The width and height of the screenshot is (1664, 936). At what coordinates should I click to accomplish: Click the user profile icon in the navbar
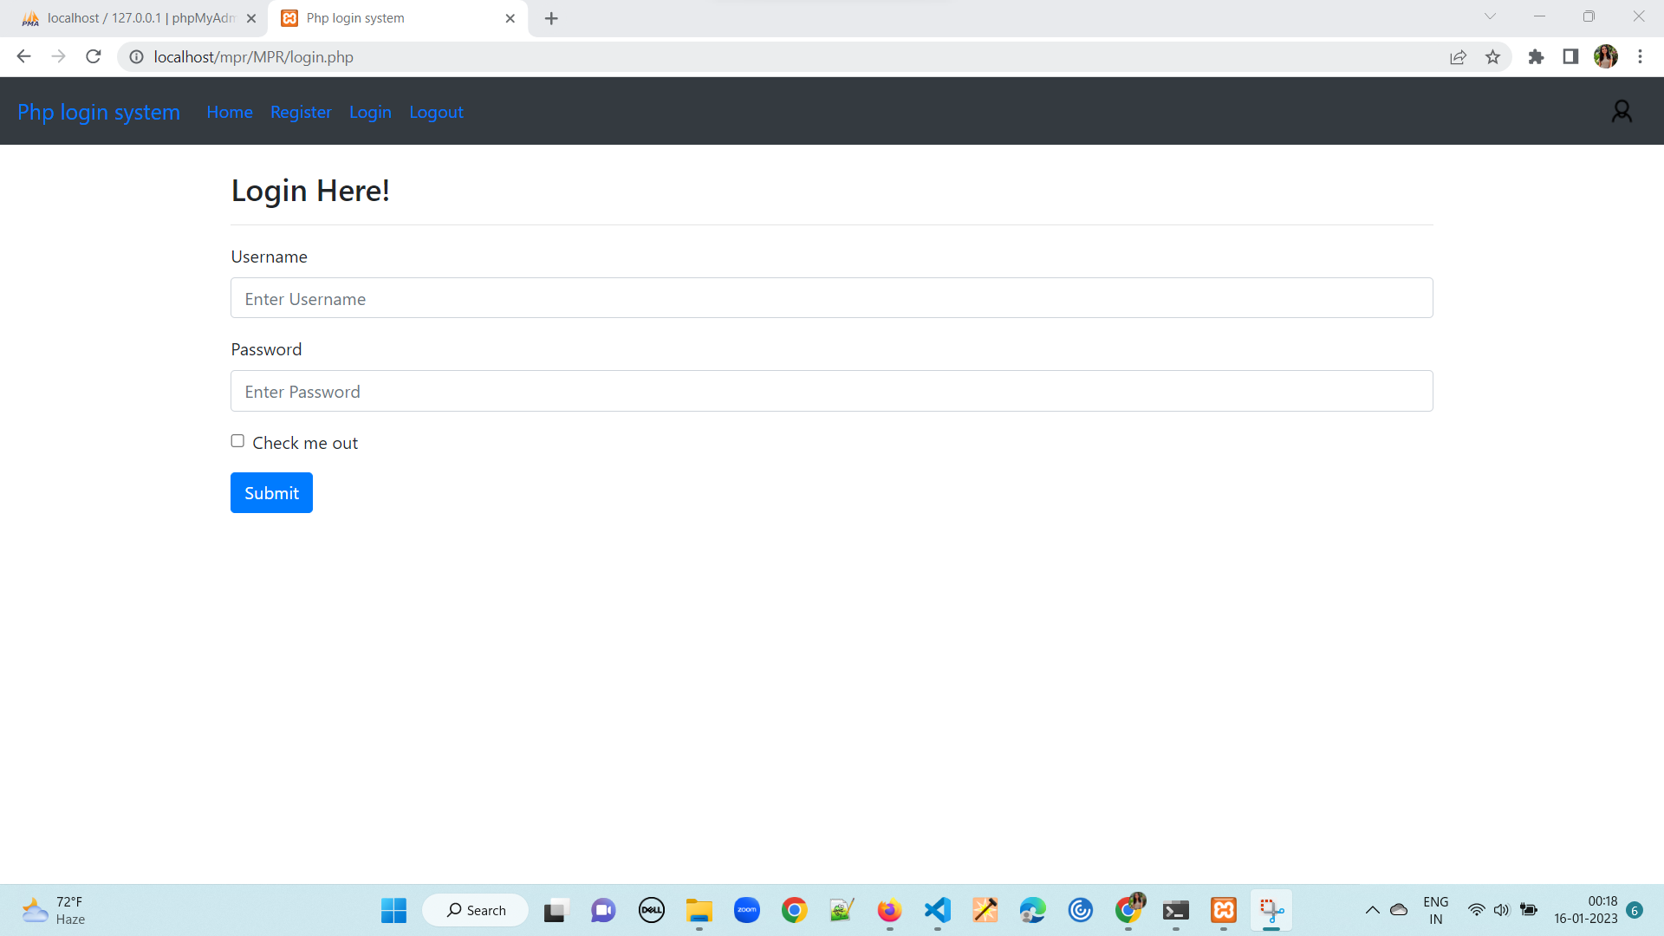click(x=1622, y=111)
